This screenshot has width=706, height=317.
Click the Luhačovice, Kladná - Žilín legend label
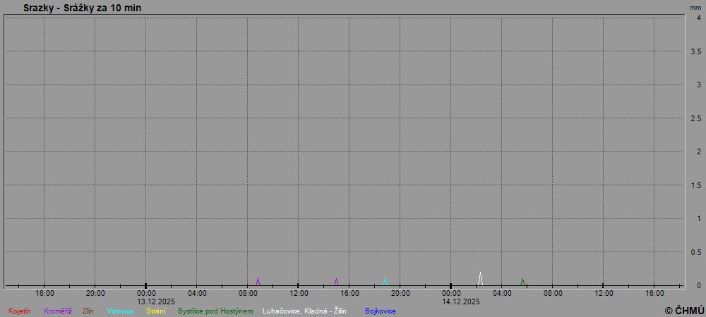pos(304,311)
